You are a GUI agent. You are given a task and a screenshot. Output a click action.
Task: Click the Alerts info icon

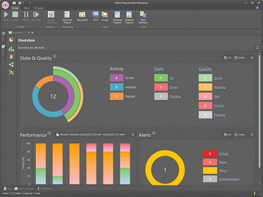154,133
